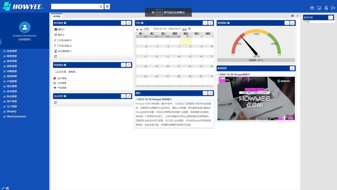Click the search magnifier icon in top bar
337x190 pixels.
tap(101, 7)
